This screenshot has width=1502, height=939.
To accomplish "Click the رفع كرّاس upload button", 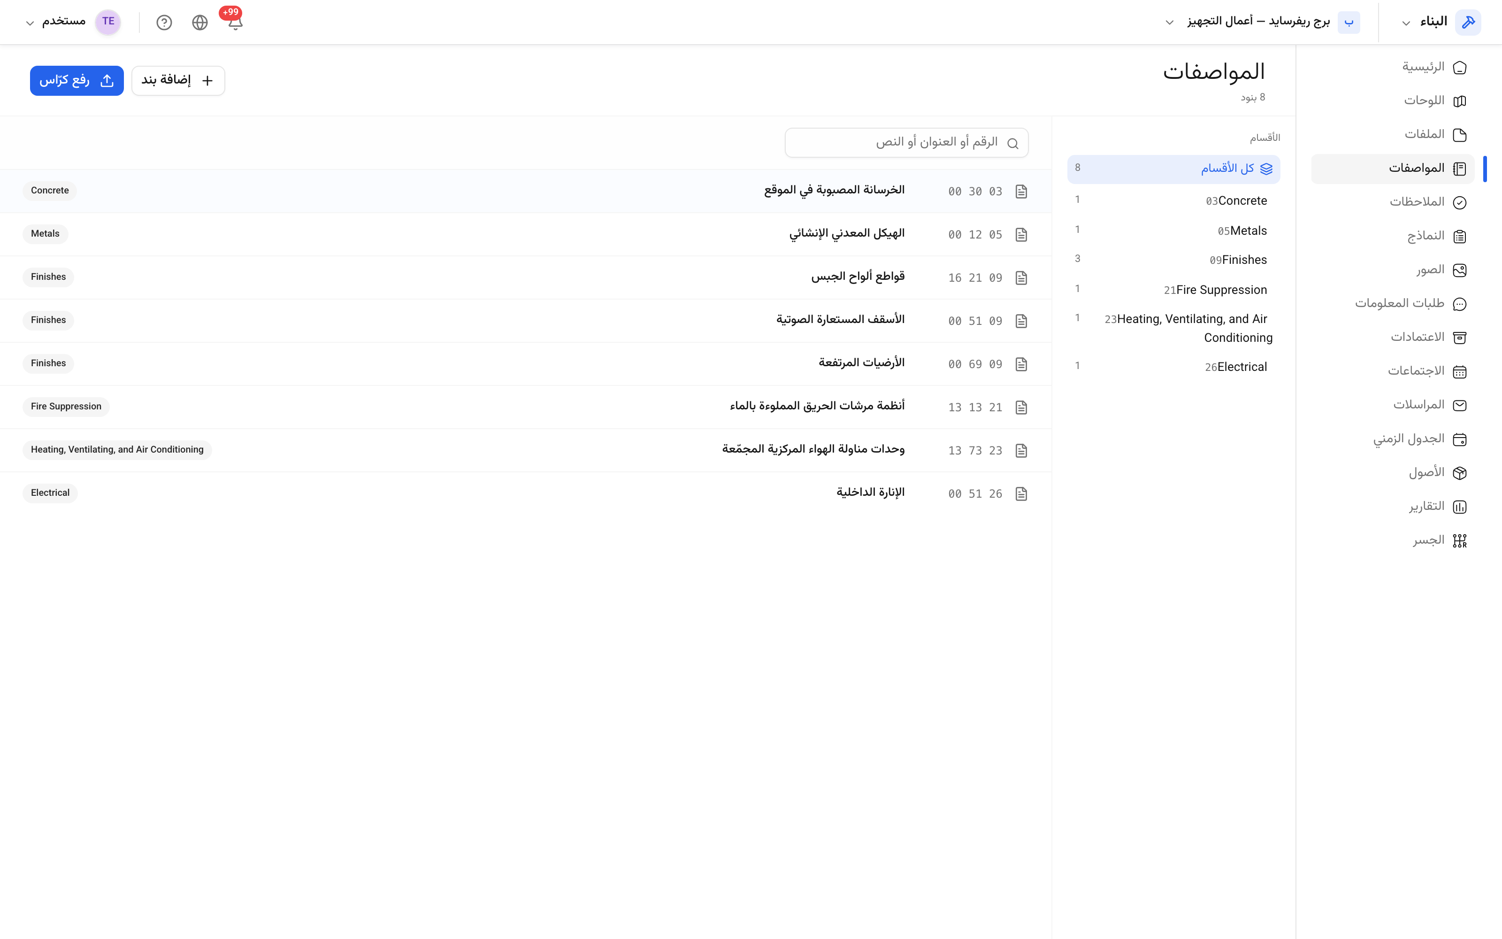I will tap(77, 81).
